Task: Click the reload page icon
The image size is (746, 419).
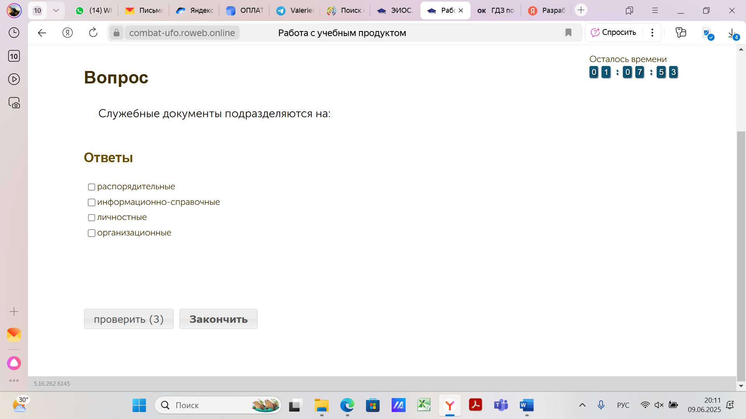Action: coord(93,33)
